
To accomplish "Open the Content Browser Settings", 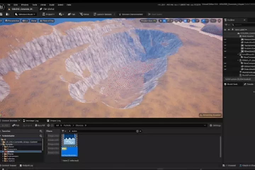I will (215, 125).
